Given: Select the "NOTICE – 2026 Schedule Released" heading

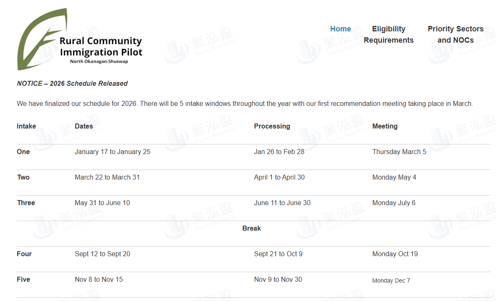Looking at the screenshot, I should [72, 83].
